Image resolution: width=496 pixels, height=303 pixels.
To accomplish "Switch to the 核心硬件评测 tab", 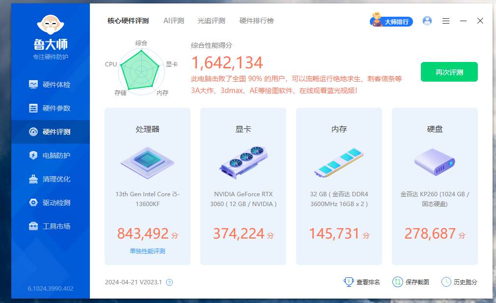I will coord(128,21).
